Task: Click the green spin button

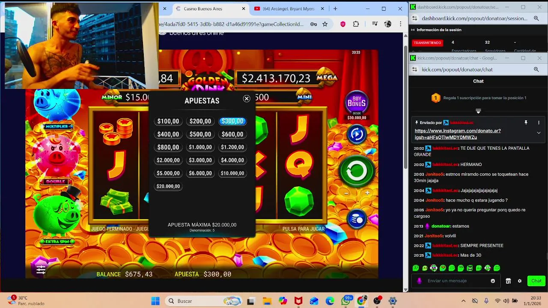Action: [357, 171]
